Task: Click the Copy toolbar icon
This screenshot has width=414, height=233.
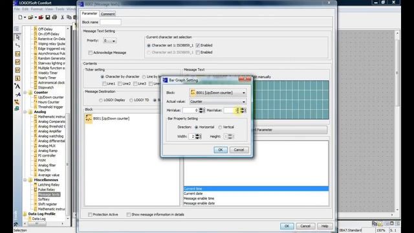Action: pyautogui.click(x=69, y=17)
